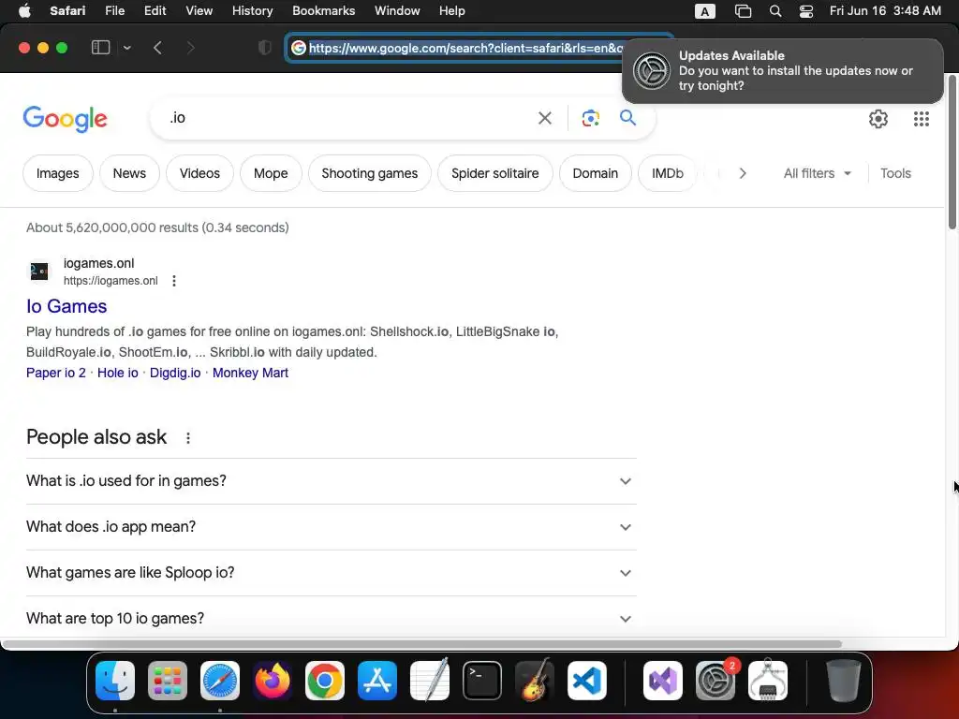Open Spotlight search in the menu bar
The height and width of the screenshot is (719, 959).
point(775,11)
